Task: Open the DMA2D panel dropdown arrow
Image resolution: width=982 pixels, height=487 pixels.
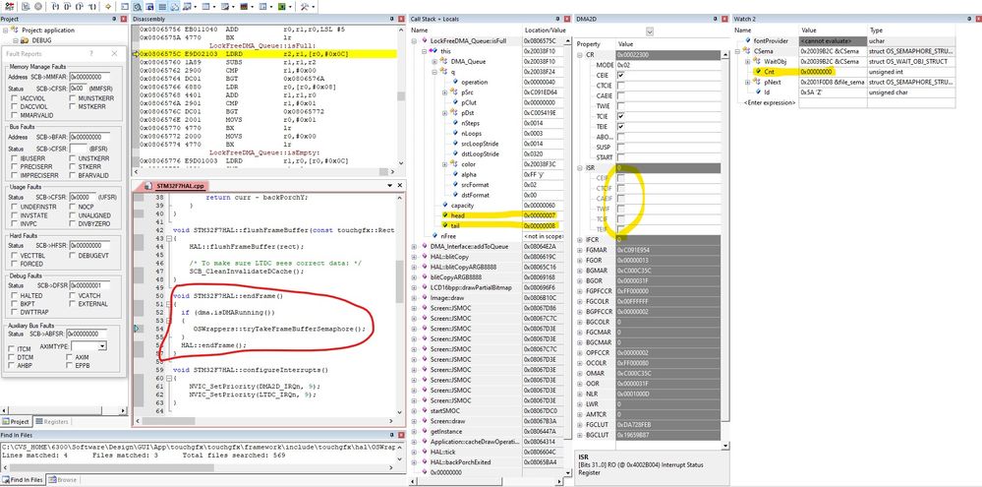Action: point(650,30)
